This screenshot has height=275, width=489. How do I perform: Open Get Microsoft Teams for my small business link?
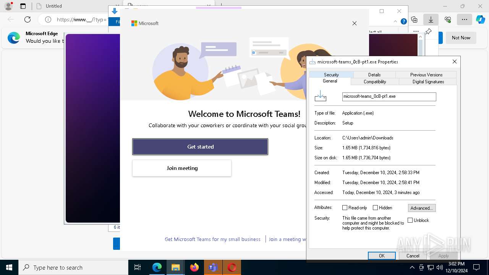212,239
